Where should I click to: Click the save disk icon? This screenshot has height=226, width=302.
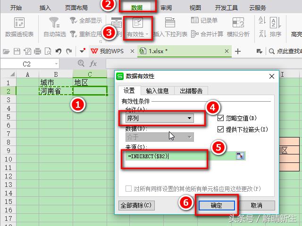[x=17, y=51]
